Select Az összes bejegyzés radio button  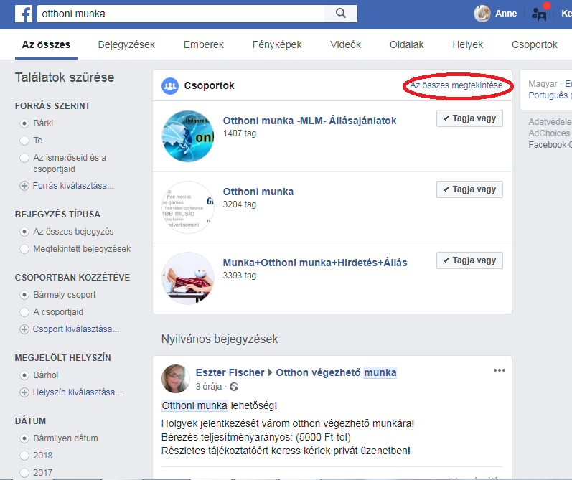pos(24,232)
